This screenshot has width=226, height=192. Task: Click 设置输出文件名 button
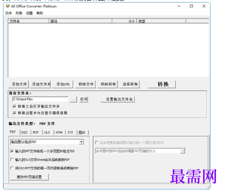pos(118,99)
